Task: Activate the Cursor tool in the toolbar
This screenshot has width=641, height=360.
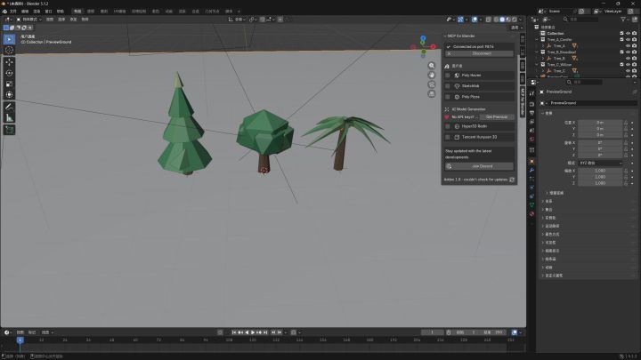Action: pyautogui.click(x=9, y=50)
